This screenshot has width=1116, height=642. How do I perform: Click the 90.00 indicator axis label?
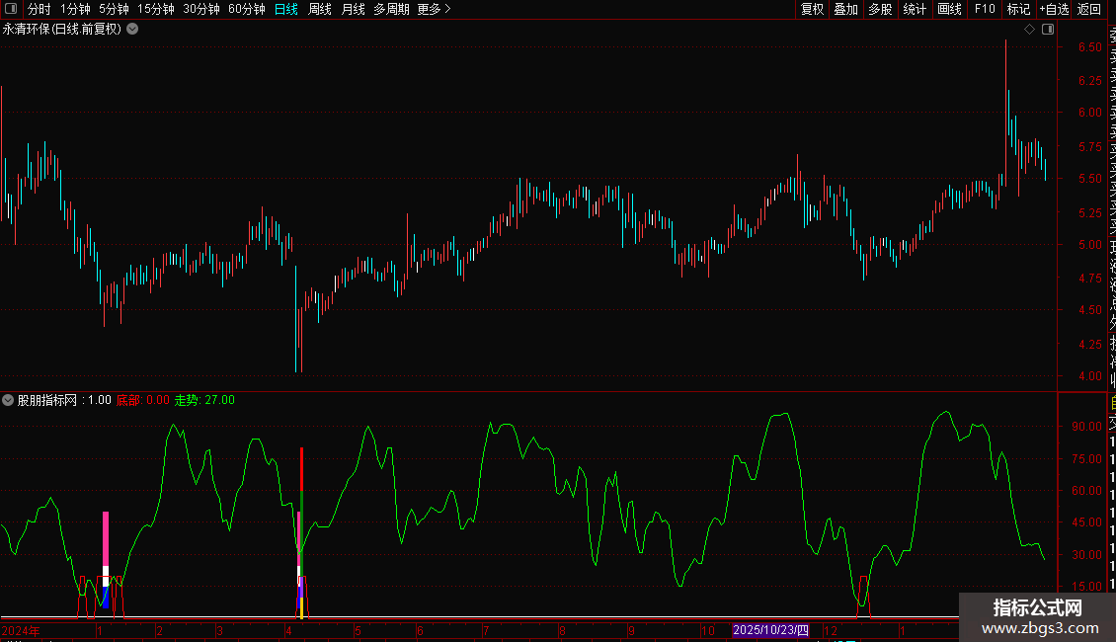1086,427
